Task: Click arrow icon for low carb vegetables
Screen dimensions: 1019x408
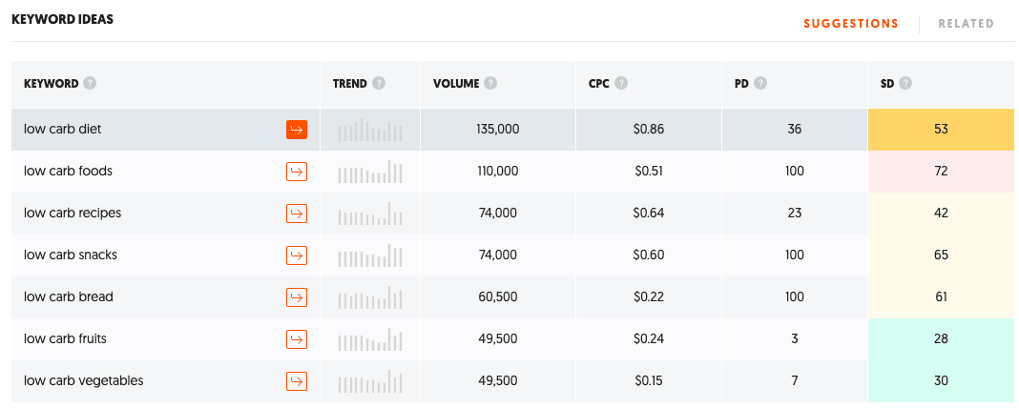Action: coord(297,380)
